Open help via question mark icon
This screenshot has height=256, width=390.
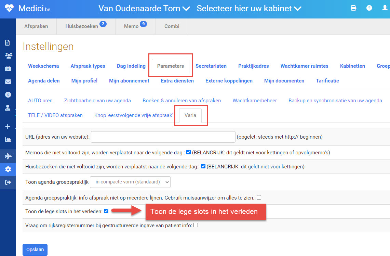coord(369,8)
